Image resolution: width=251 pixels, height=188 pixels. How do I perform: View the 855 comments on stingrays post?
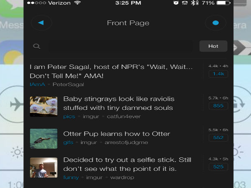(x=218, y=106)
